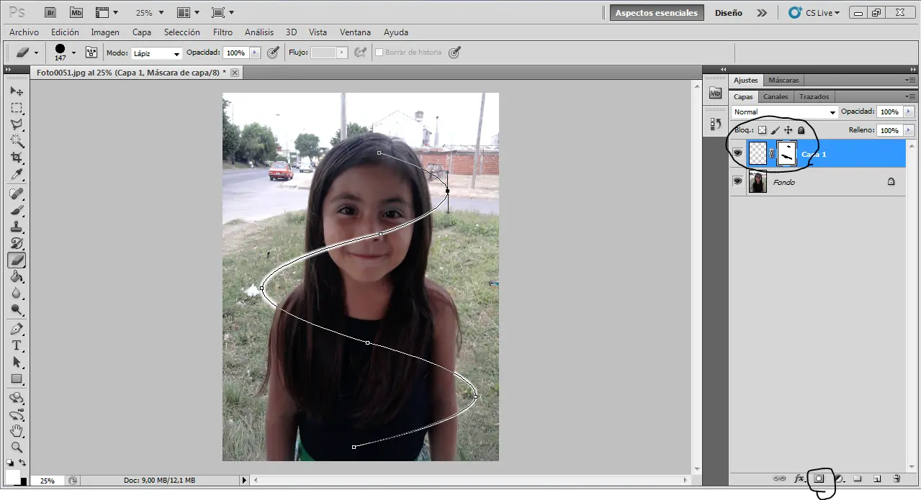Select the Dodge tool
The height and width of the screenshot is (500, 921).
(17, 309)
